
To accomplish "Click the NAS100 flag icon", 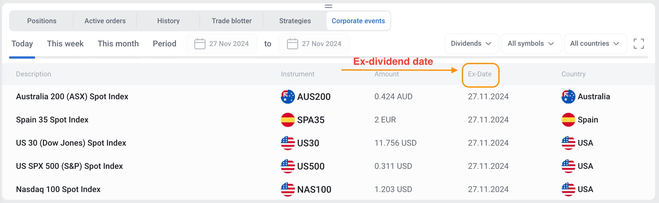I will click(x=288, y=189).
